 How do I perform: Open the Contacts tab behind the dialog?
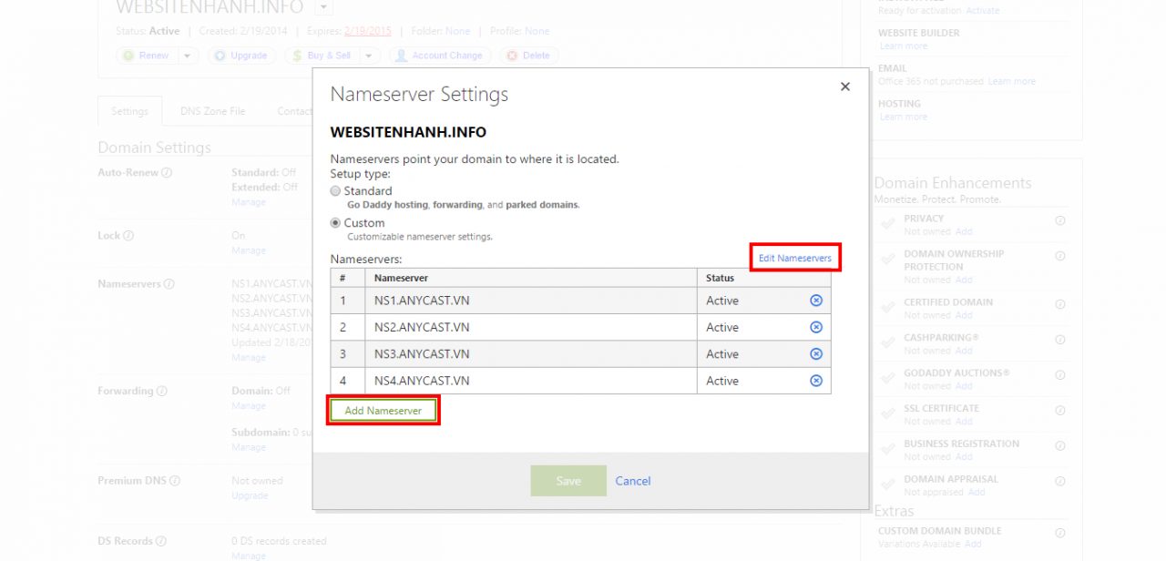point(295,111)
